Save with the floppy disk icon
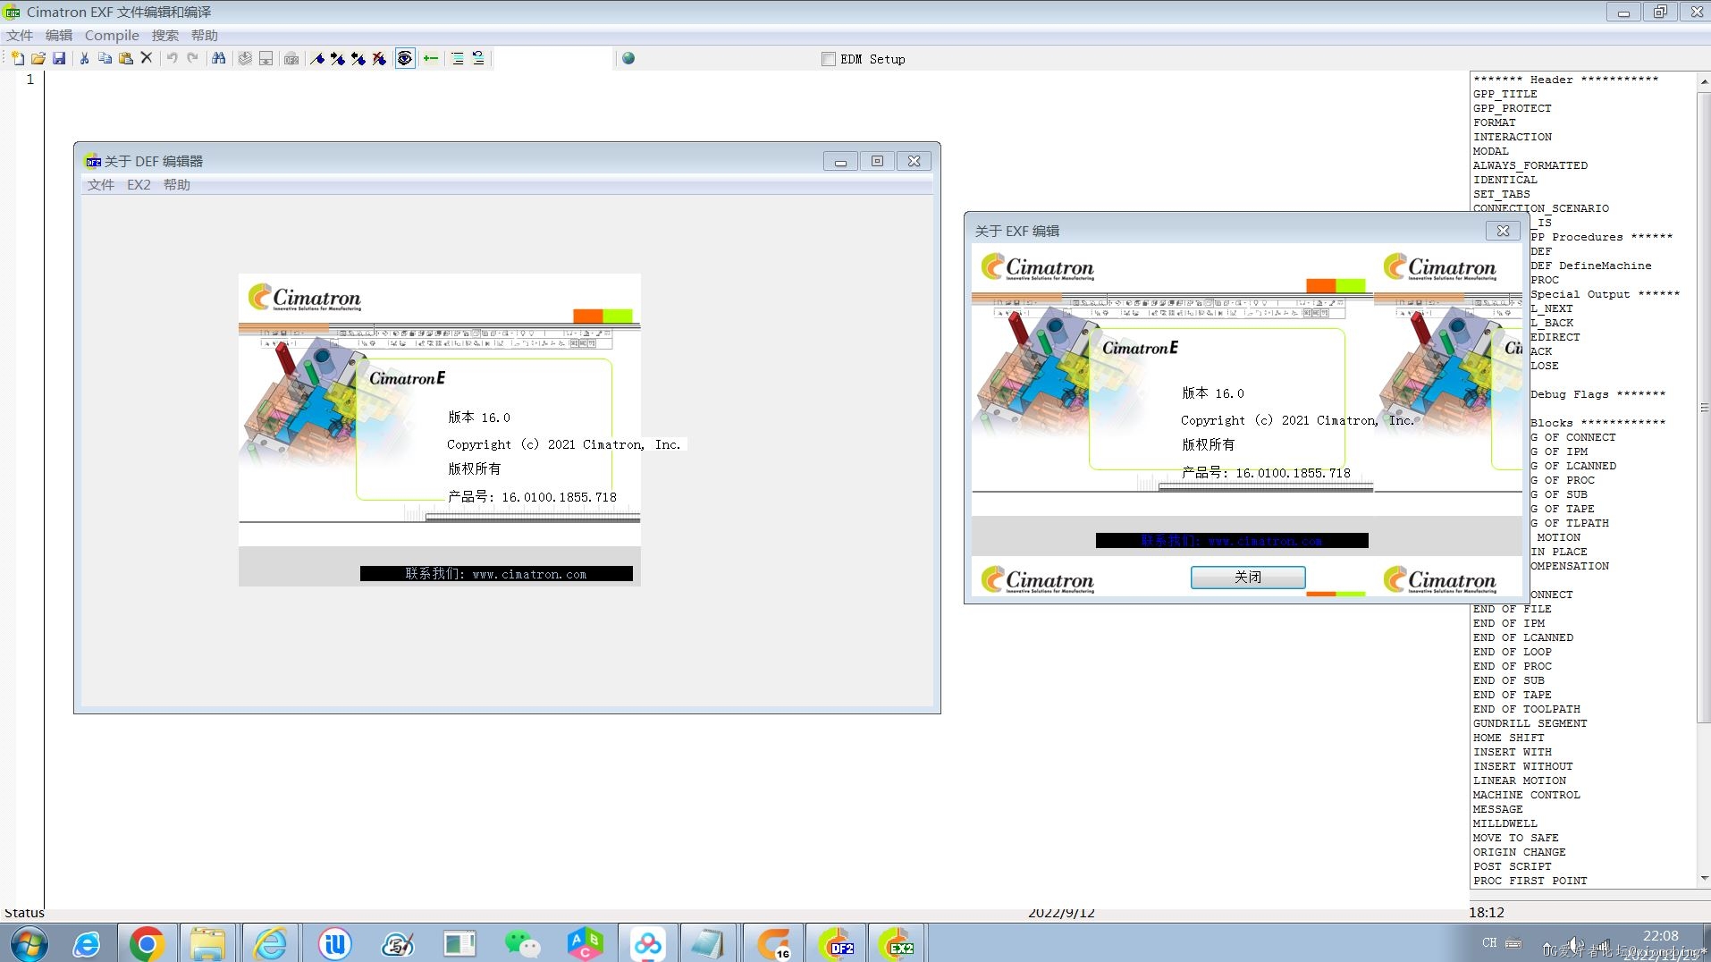The width and height of the screenshot is (1711, 962). click(x=59, y=58)
